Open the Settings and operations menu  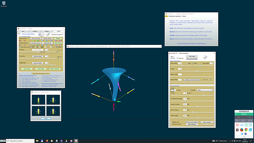pos(175,16)
